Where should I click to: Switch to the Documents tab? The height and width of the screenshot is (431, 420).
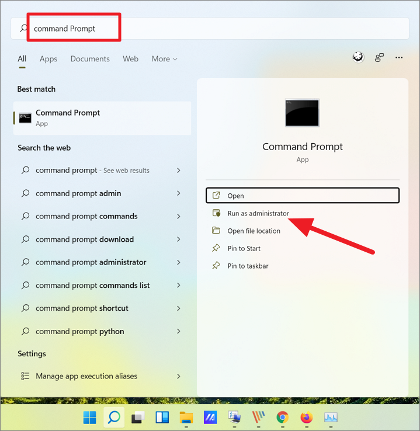tap(90, 59)
